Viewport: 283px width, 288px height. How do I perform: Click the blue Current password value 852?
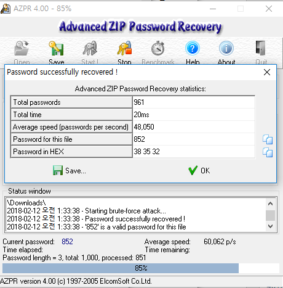click(67, 242)
